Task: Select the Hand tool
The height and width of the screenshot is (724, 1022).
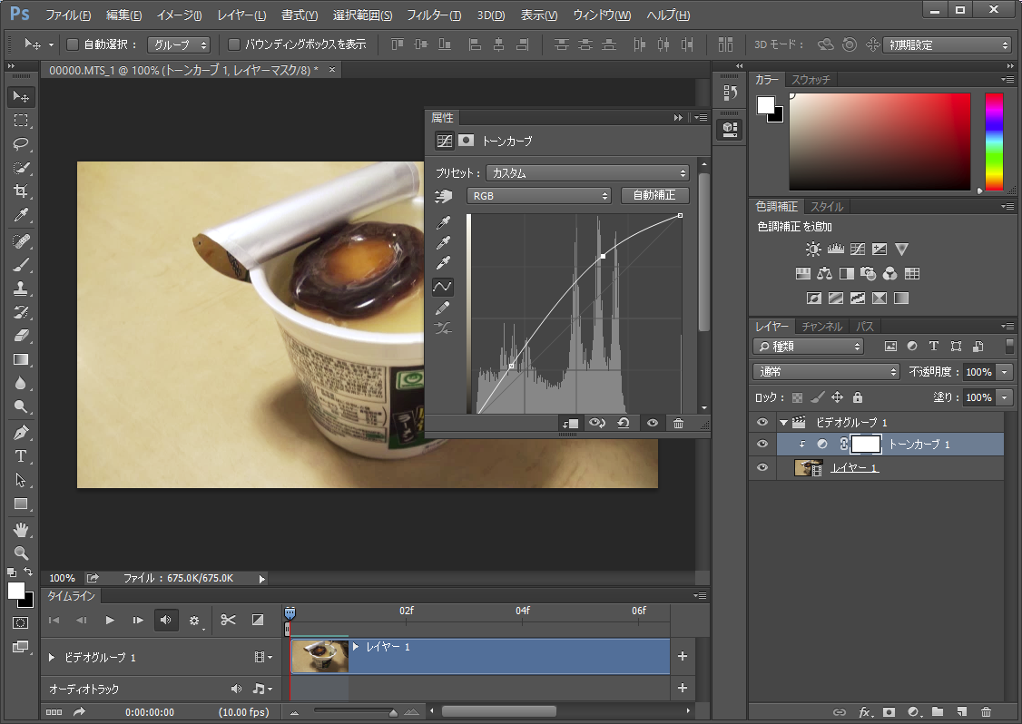Action: point(21,528)
